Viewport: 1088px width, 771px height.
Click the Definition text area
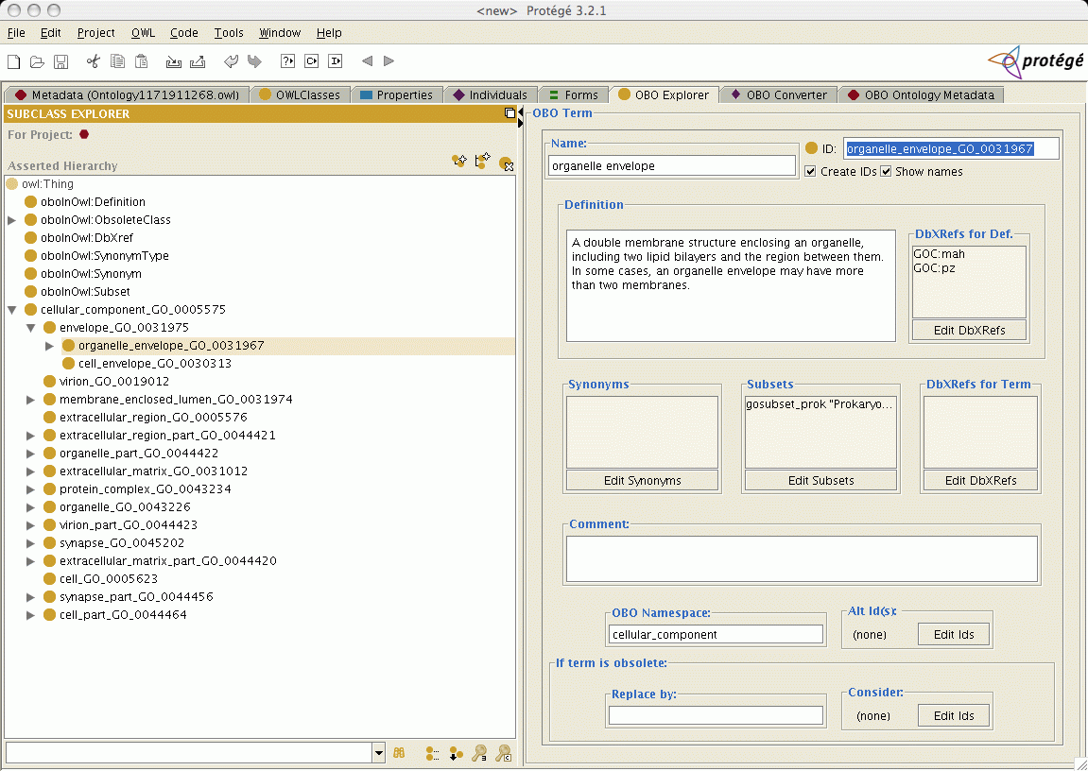(731, 285)
